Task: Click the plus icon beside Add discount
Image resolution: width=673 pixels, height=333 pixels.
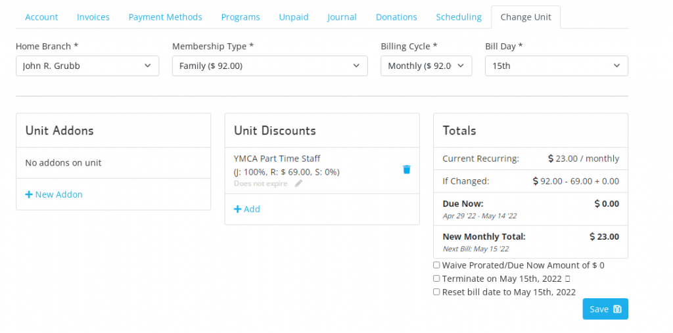Action: tap(238, 209)
